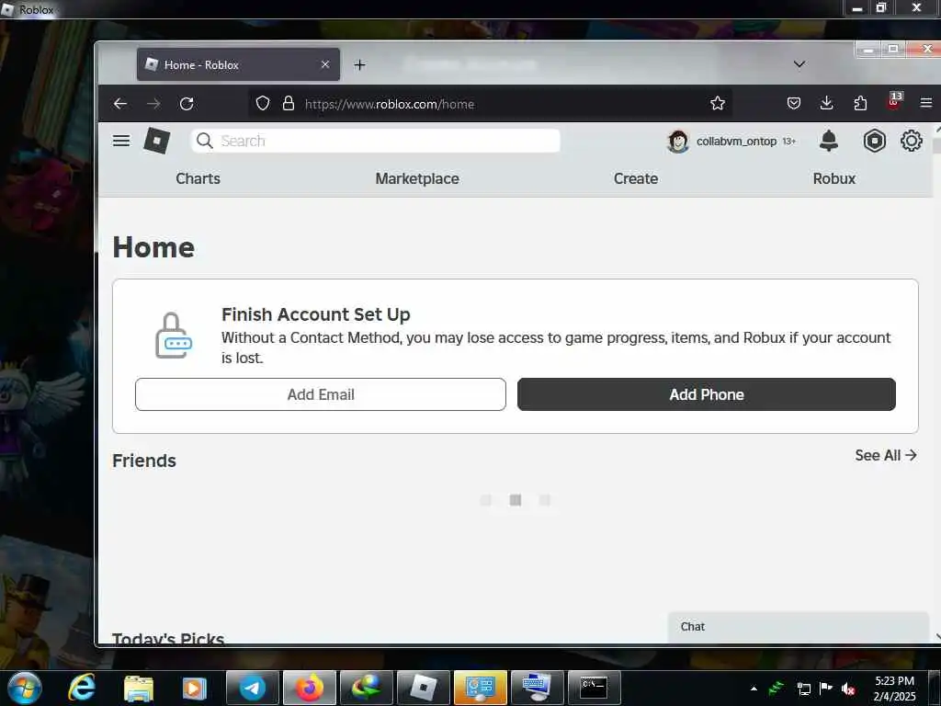
Task: Follow the See All friends link
Action: 886,455
